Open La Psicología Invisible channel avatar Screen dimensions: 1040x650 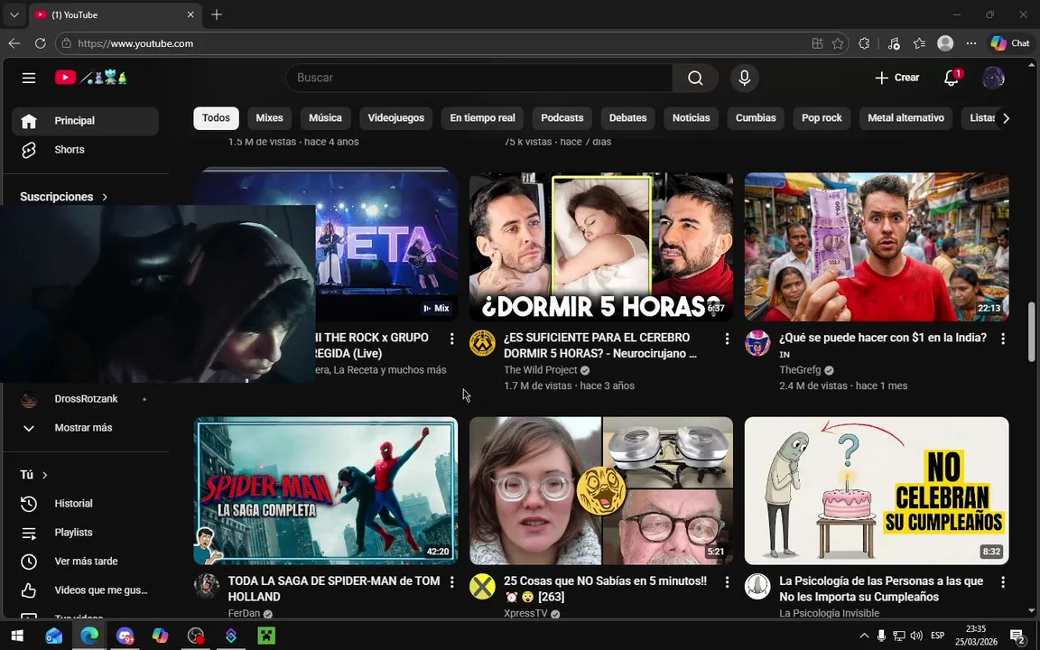click(757, 587)
